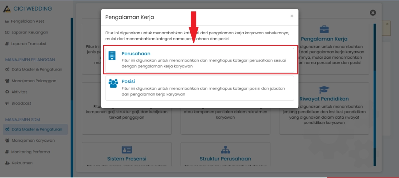Open Pengelolaan Aset in sidebar

click(28, 21)
